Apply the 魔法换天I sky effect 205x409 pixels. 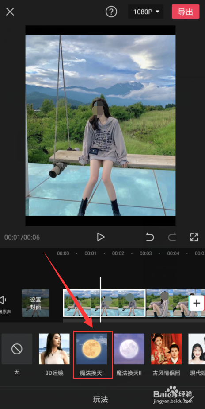click(91, 354)
